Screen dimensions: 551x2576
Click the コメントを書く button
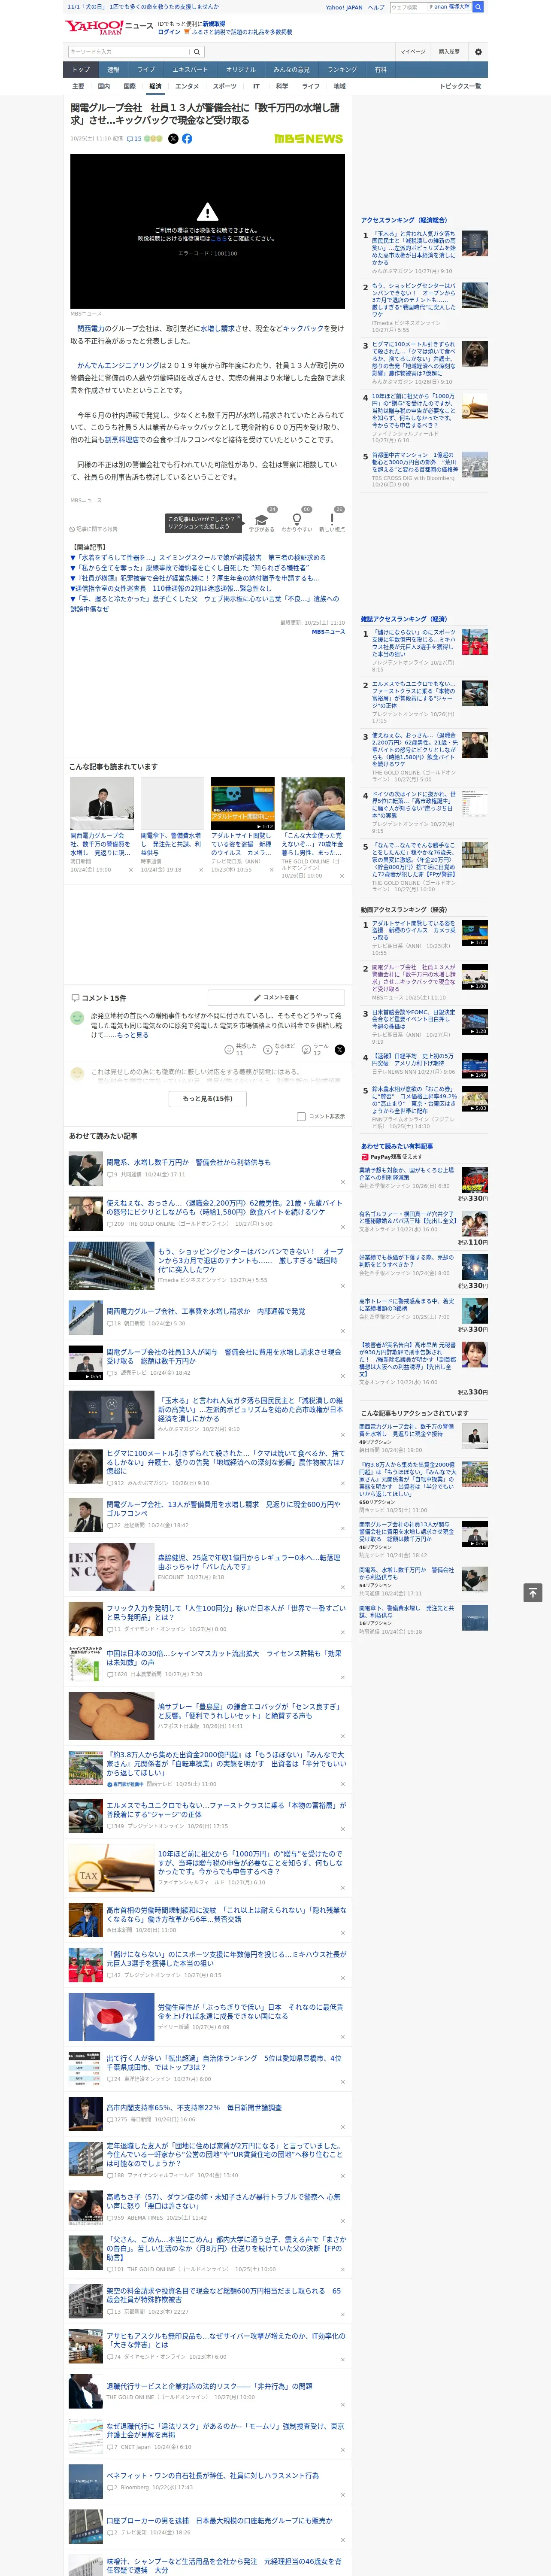tap(277, 997)
